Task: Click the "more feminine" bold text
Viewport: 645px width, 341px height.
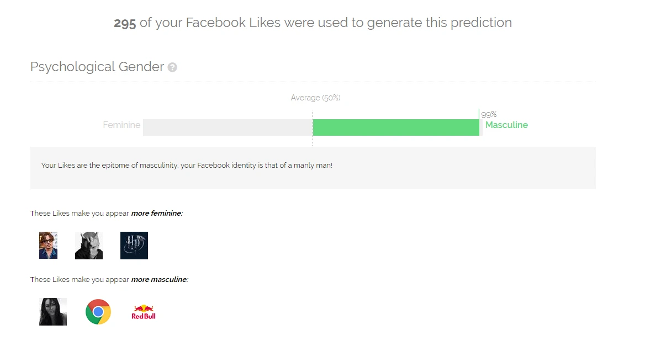Action: 157,213
